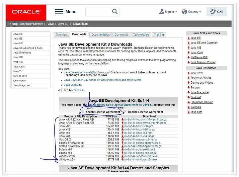239x177 pixels.
Task: Open Java Card link in SDKs and Tools
Action: [x=197, y=52]
